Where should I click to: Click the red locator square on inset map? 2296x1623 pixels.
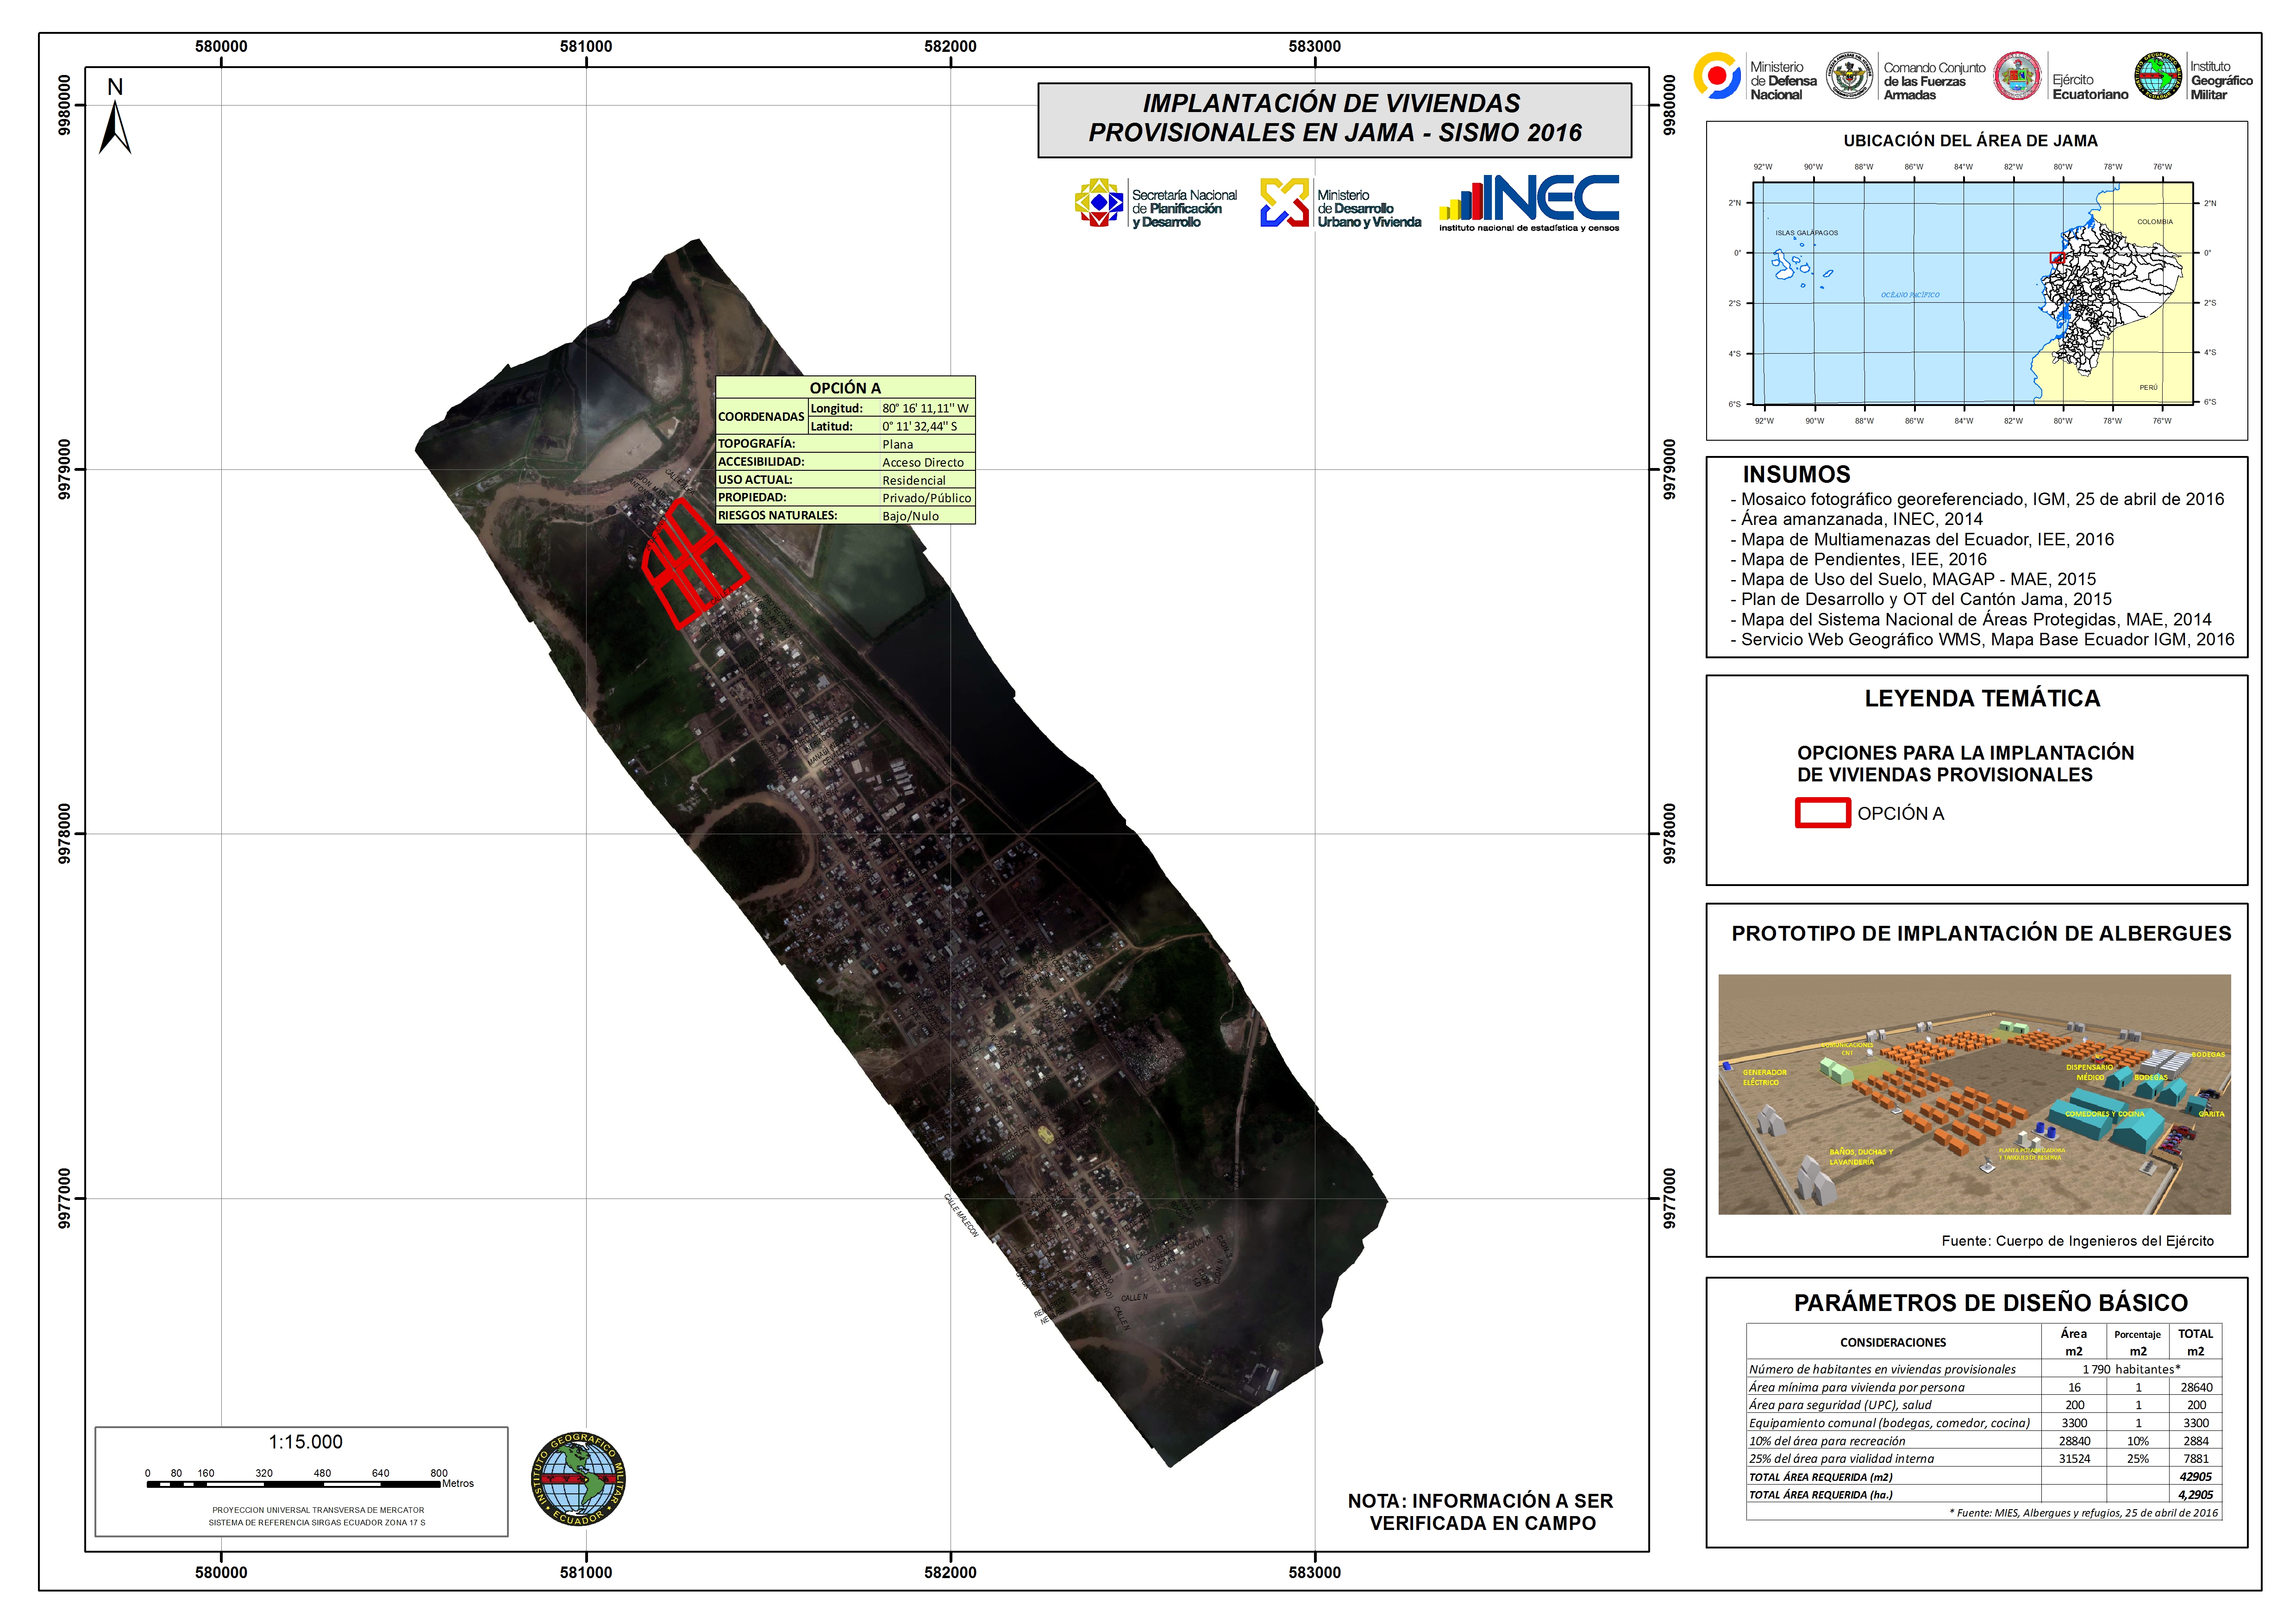pos(2057,258)
